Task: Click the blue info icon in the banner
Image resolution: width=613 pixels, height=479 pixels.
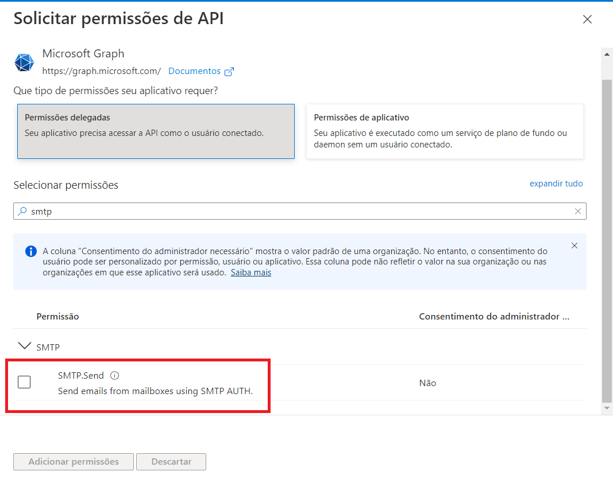Action: pos(30,252)
